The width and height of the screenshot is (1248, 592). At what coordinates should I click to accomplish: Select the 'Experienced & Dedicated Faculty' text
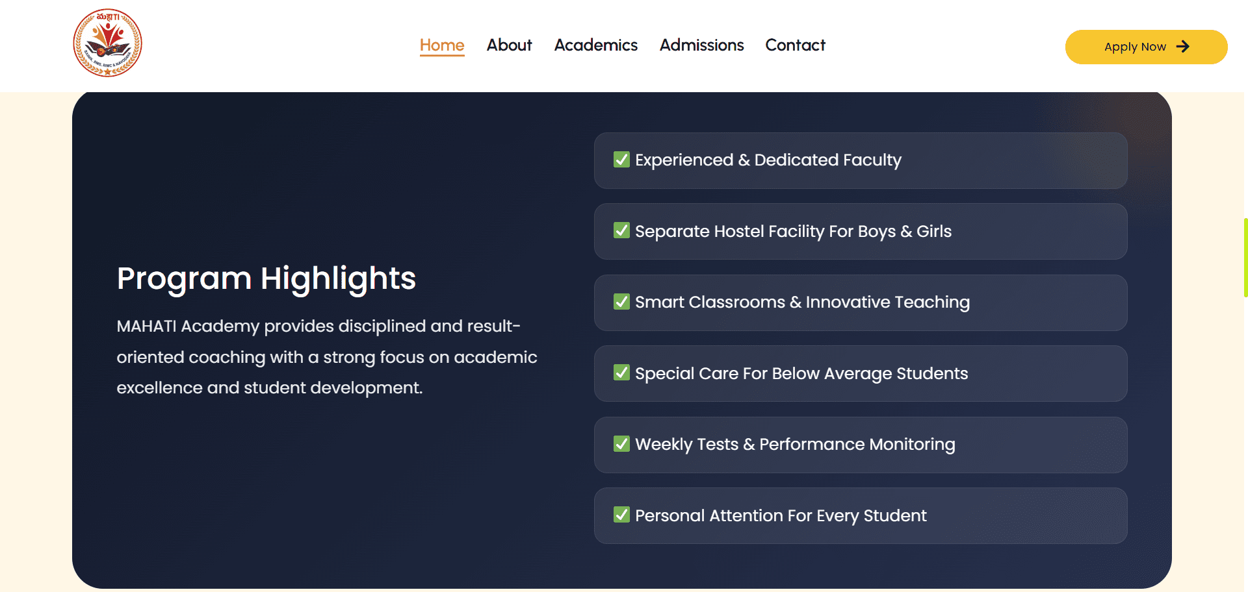(768, 160)
